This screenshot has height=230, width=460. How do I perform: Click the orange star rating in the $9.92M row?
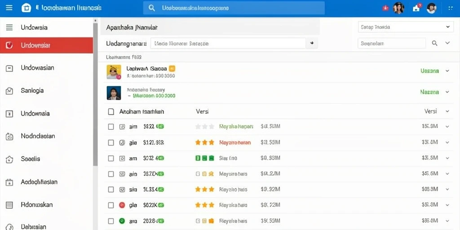tap(205, 190)
